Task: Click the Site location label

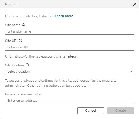Action: click(14, 65)
